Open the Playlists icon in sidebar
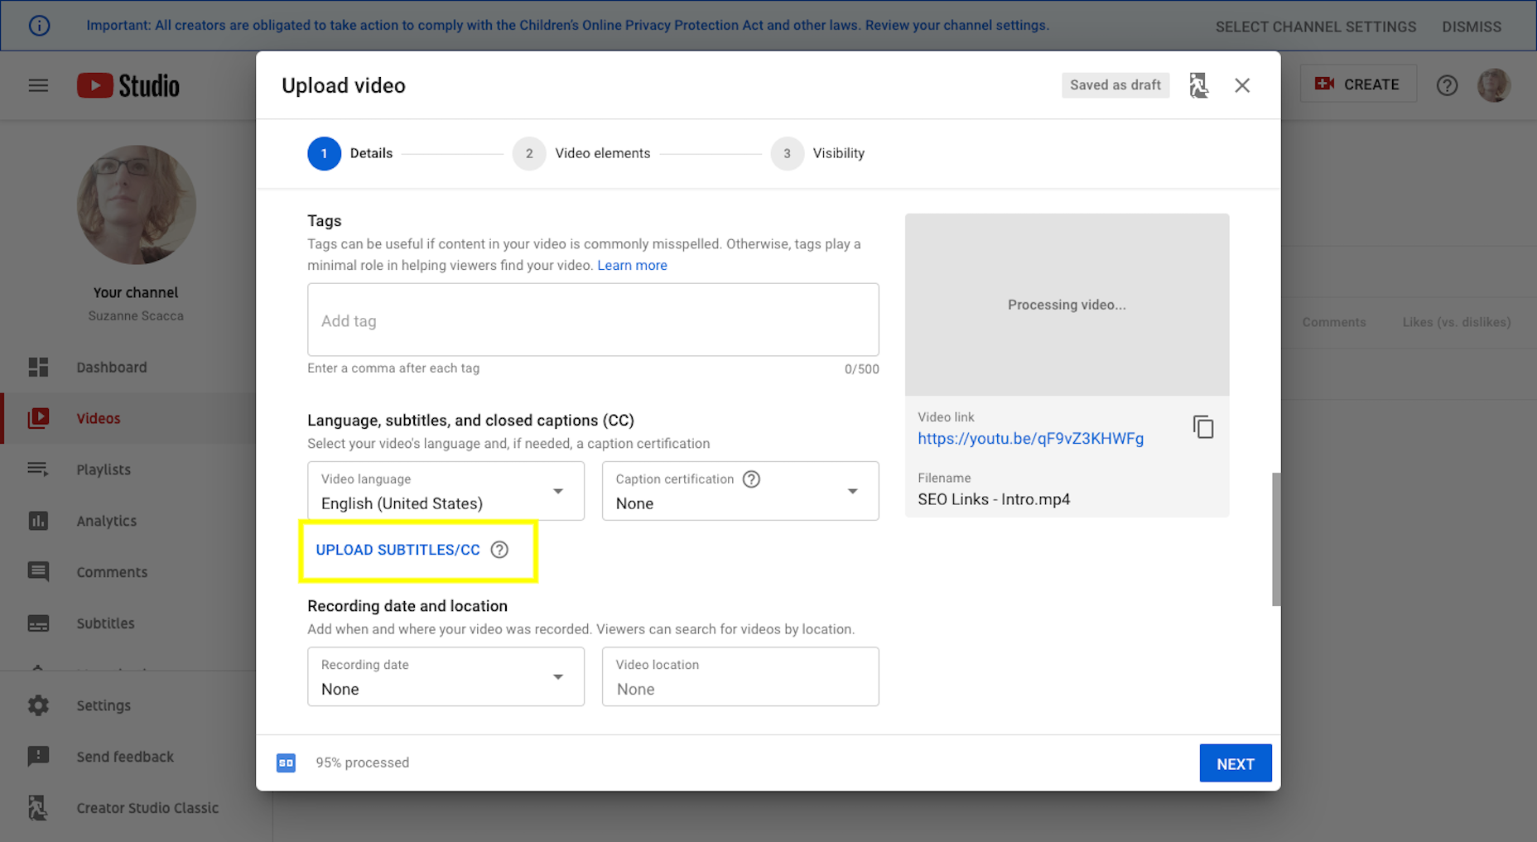 38,469
